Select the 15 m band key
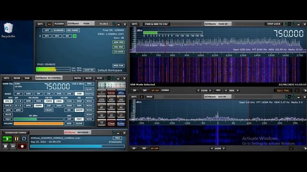The height and width of the screenshot is (172, 307). [102, 123]
